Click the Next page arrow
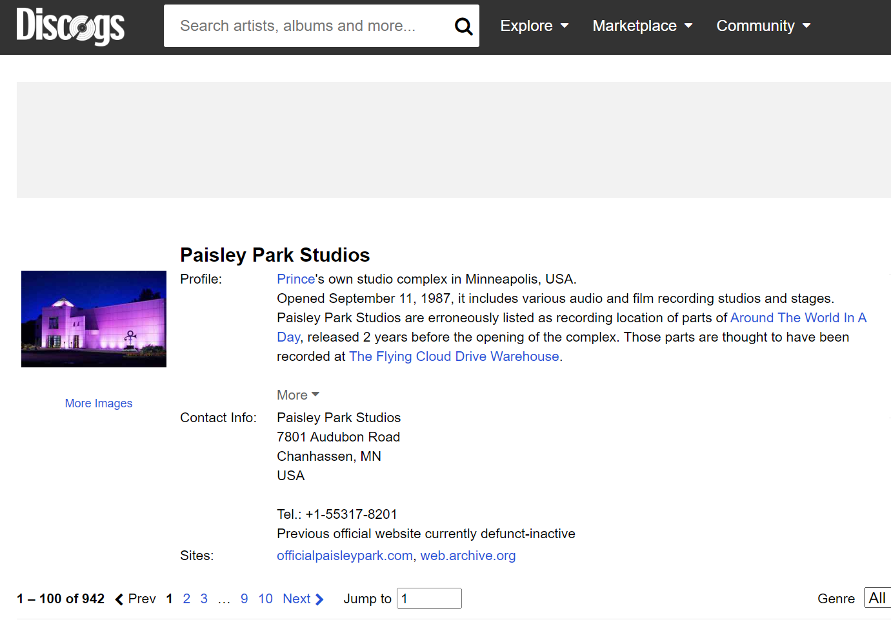This screenshot has width=891, height=620. click(x=303, y=599)
